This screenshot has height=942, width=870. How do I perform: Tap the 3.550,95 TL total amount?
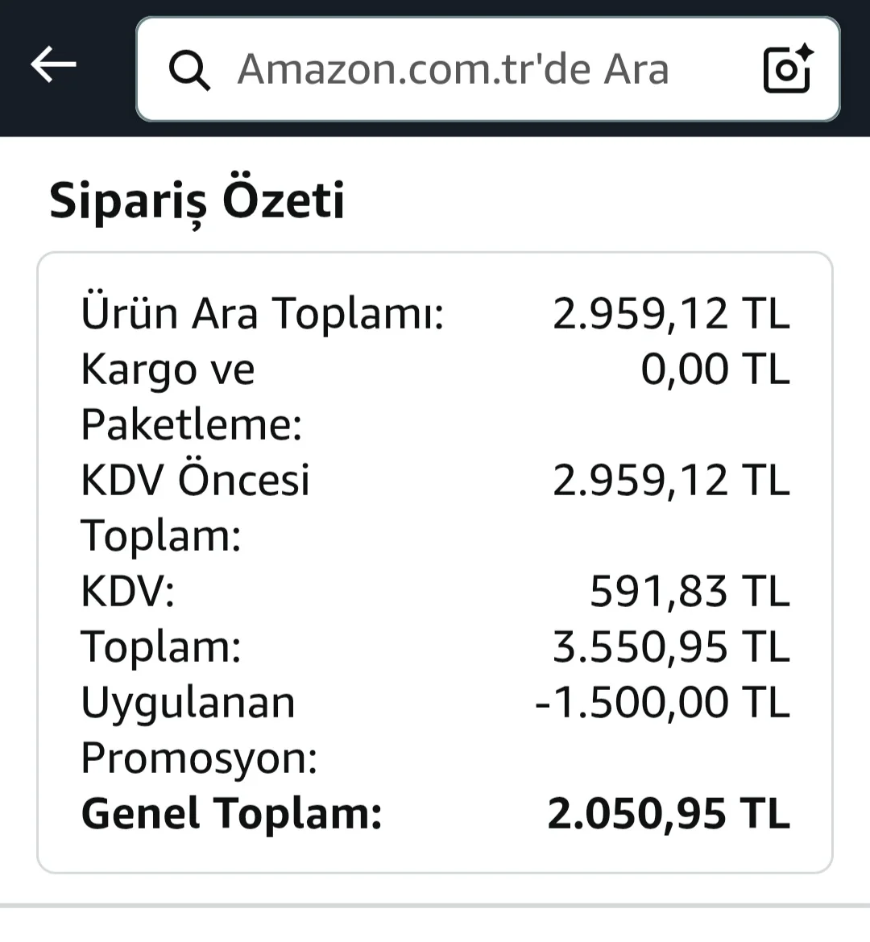point(670,647)
